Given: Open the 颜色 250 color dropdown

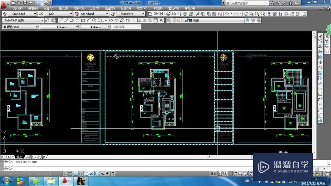Looking at the screenshot, I should [x=21, y=27].
